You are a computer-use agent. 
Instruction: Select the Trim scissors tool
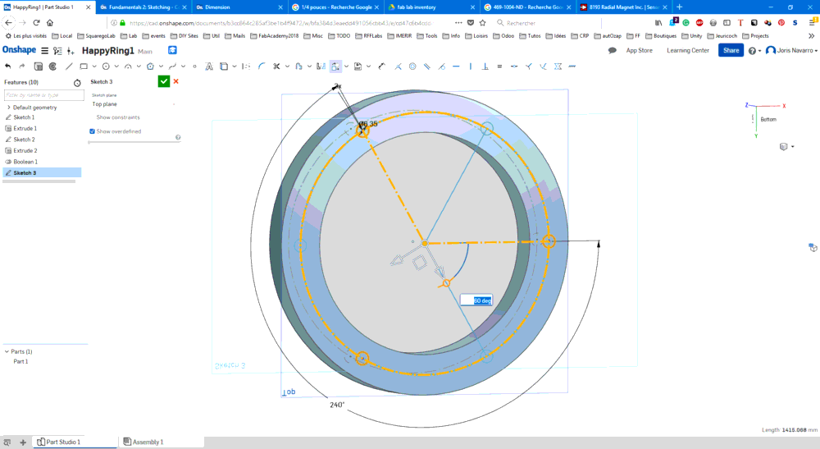click(276, 66)
